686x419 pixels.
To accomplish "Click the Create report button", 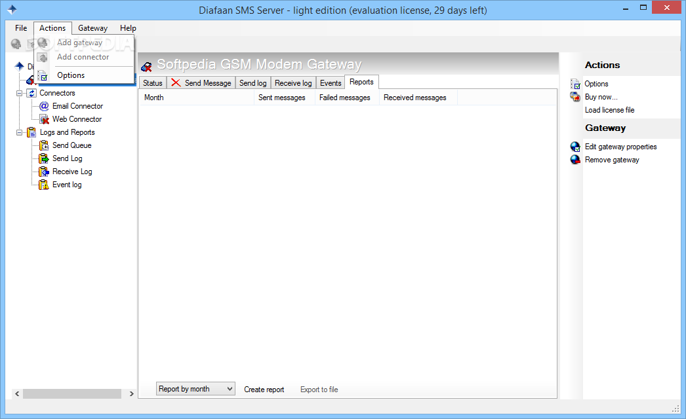I will pos(264,390).
